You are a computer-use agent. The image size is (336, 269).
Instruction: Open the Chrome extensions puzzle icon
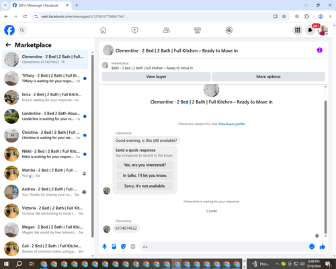[306, 16]
